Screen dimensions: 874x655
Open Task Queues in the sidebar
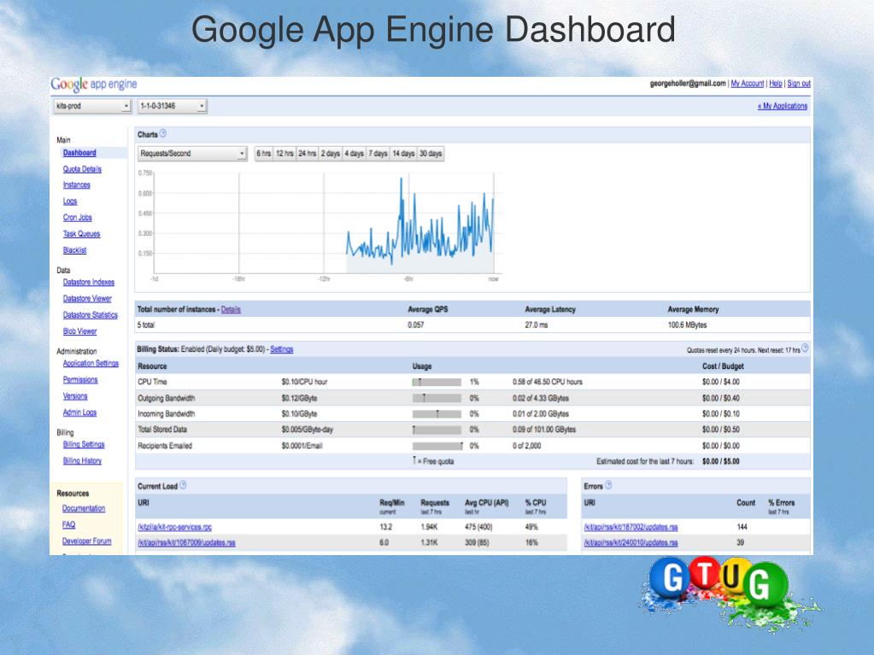(x=81, y=234)
